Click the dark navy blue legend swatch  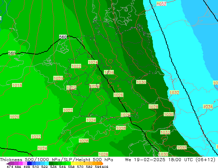pyautogui.click(x=29, y=164)
